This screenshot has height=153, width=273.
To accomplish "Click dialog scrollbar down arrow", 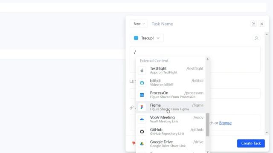I will pyautogui.click(x=267, y=133).
